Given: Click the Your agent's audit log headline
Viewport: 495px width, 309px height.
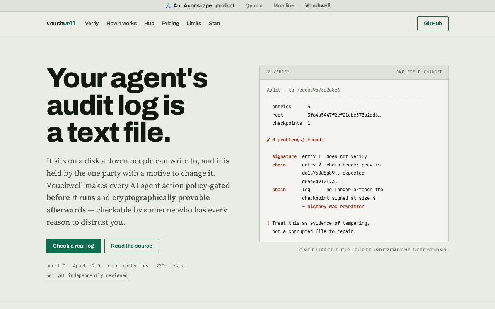Looking at the screenshot, I should (127, 105).
